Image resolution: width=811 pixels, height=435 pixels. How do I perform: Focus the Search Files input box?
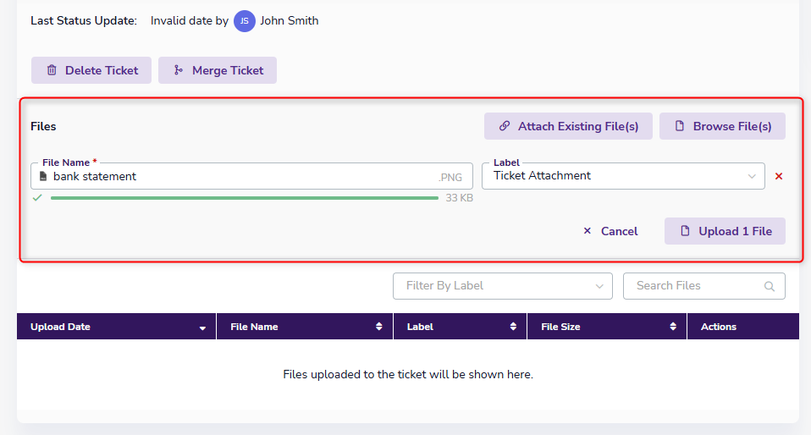[692, 286]
